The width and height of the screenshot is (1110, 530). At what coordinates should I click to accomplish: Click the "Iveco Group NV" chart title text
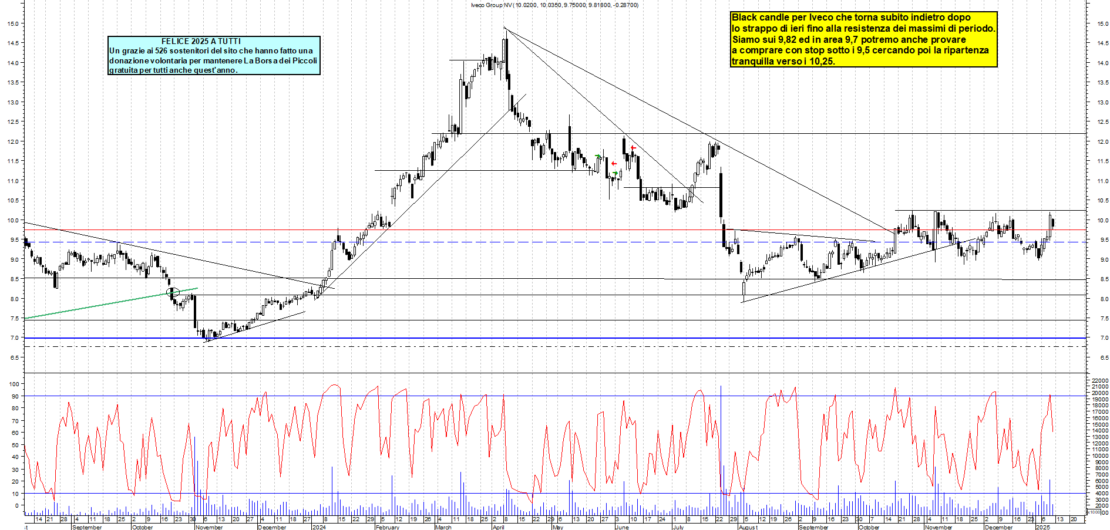point(491,5)
